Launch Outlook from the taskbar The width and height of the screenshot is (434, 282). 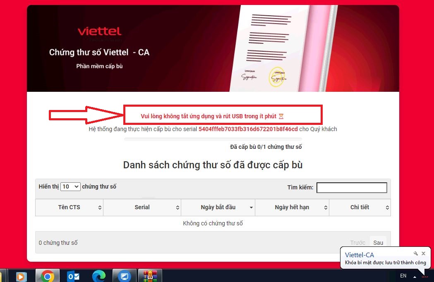[73, 275]
